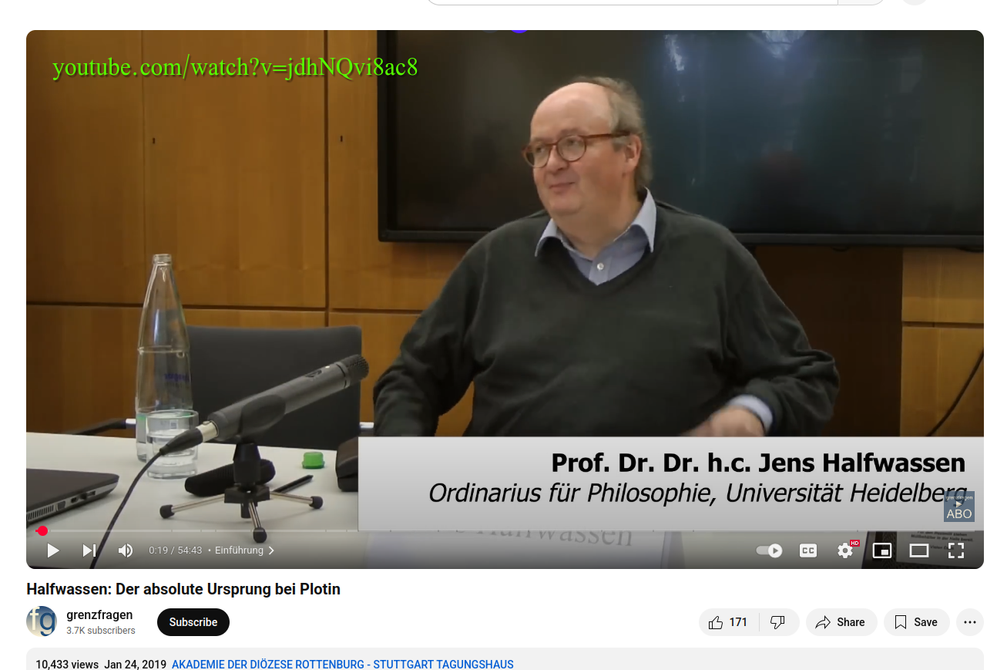Open the grenzfragen channel name link
Screen dimensions: 997x670
click(x=99, y=614)
